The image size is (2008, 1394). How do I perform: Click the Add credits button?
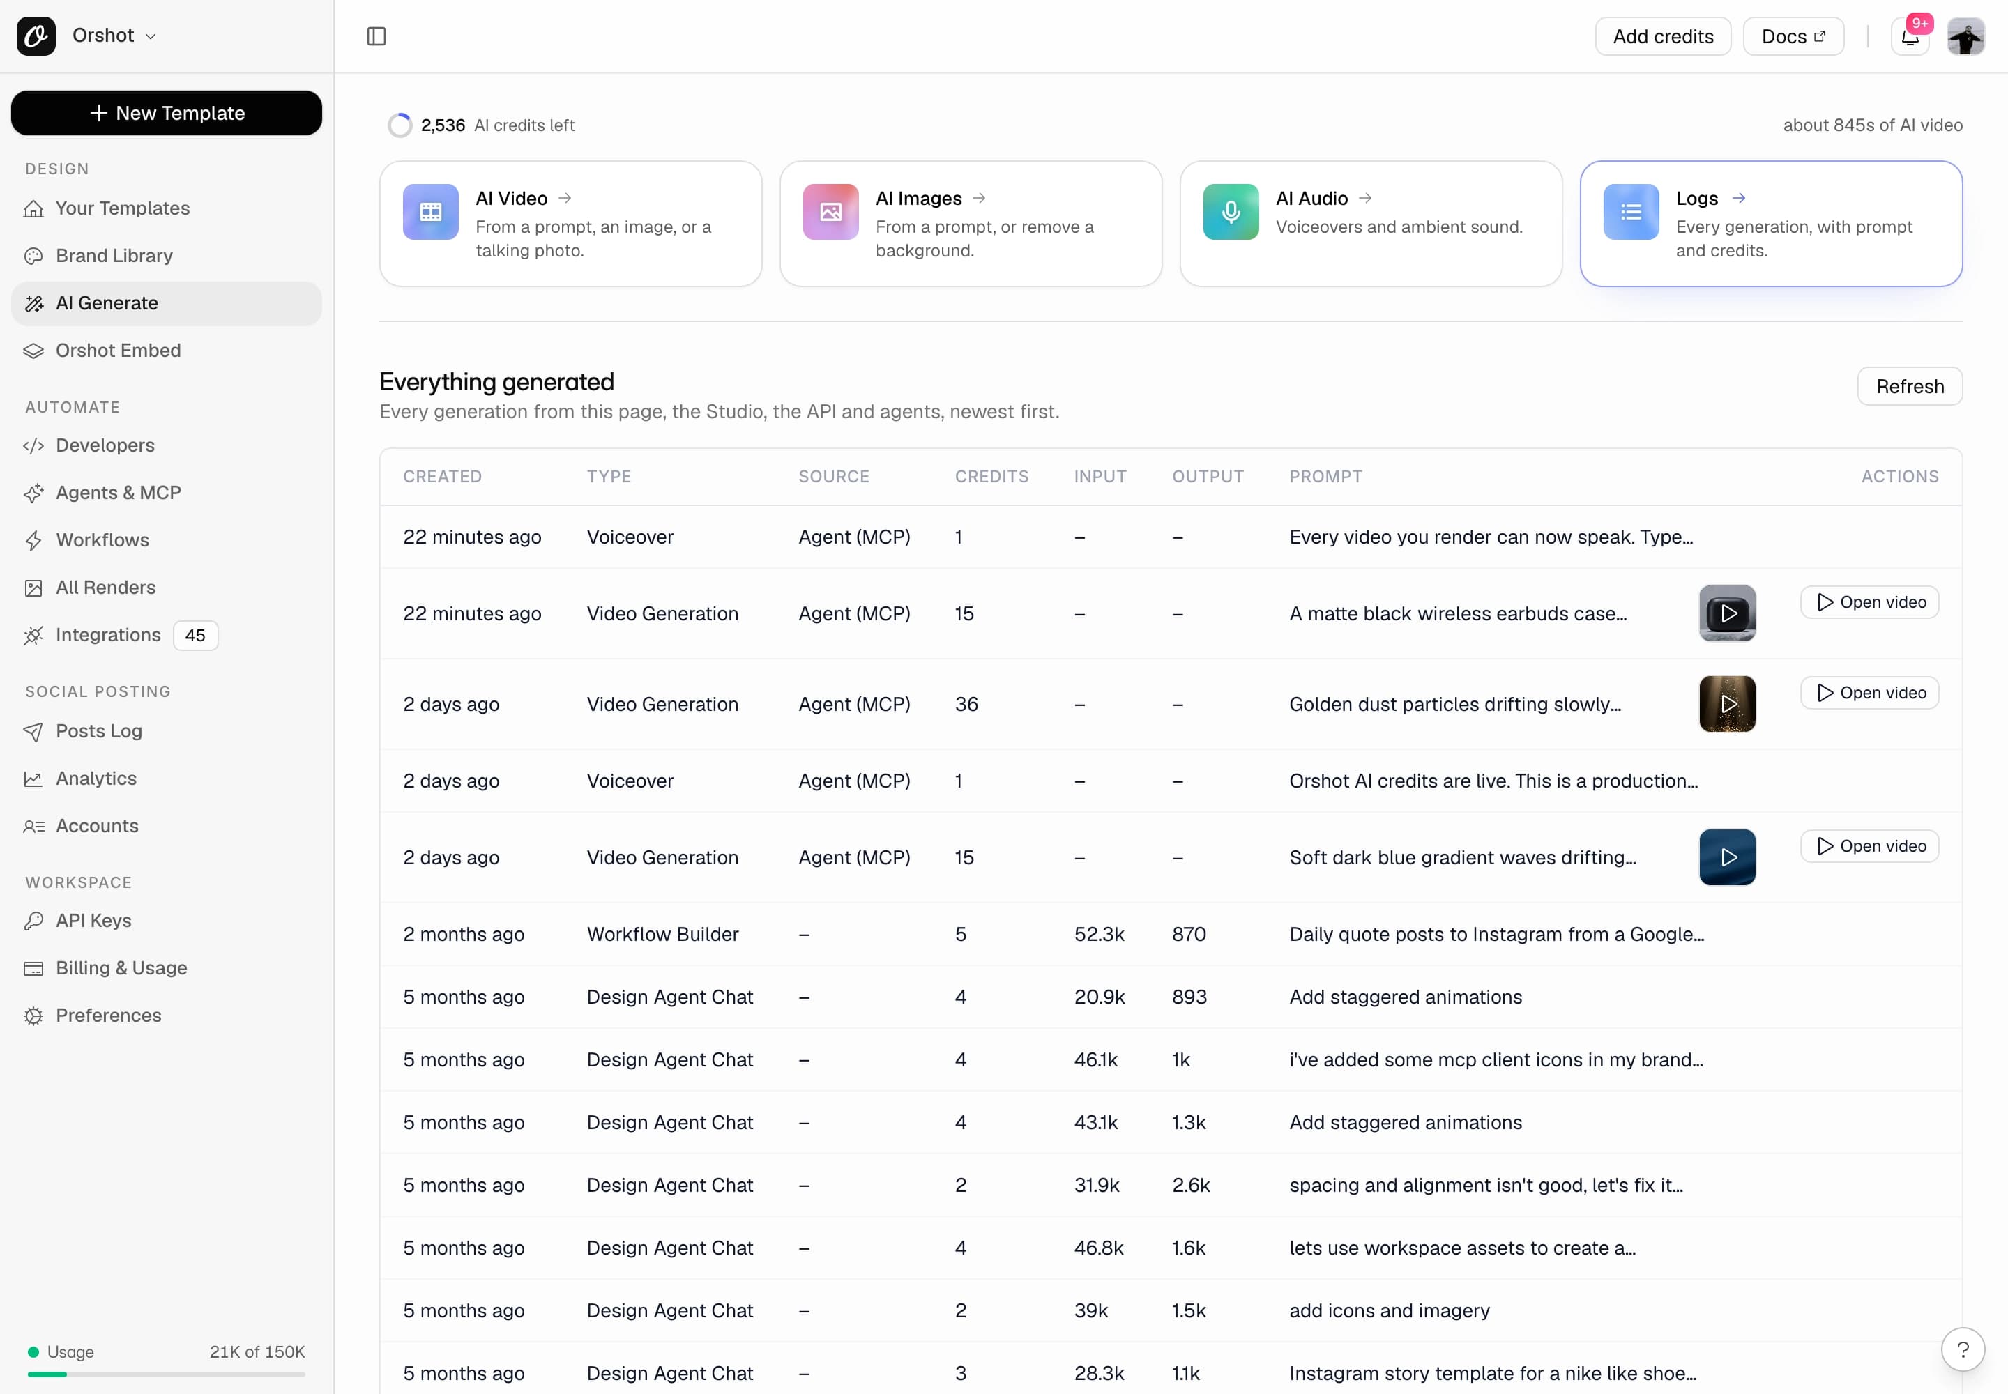pos(1663,37)
